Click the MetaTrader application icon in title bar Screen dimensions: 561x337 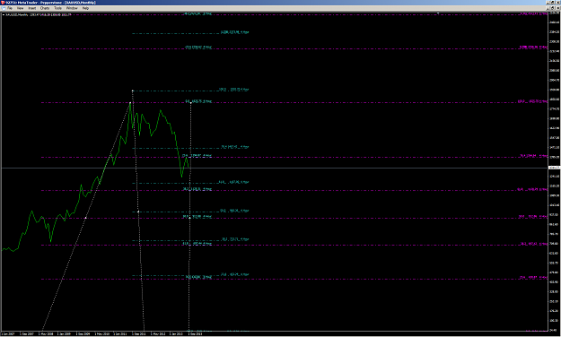(x=3, y=2)
